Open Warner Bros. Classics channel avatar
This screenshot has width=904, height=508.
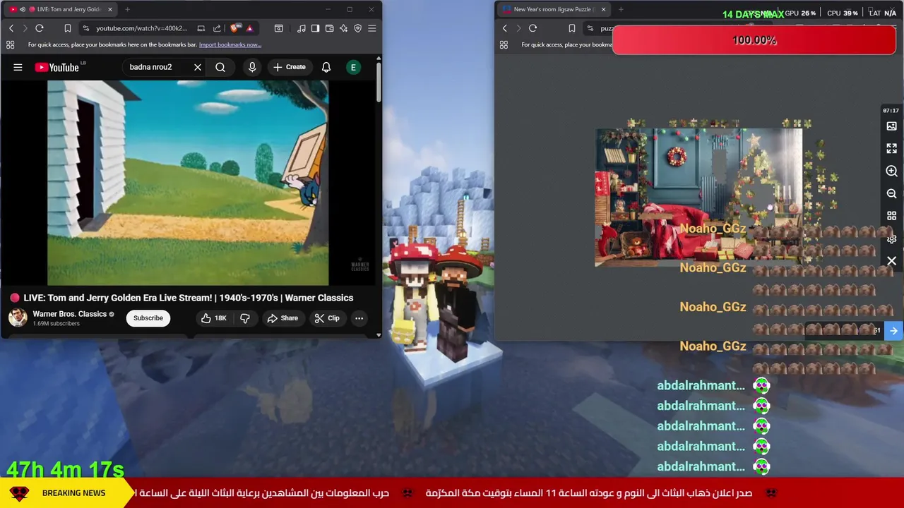(x=18, y=317)
